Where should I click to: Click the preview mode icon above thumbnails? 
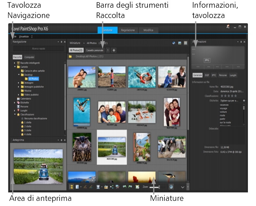(x=180, y=43)
